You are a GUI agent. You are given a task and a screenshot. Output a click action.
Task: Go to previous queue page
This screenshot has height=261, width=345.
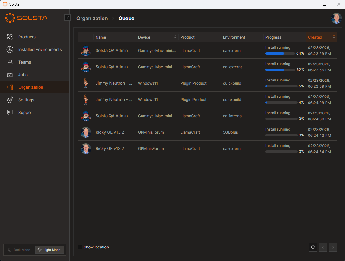click(x=323, y=247)
